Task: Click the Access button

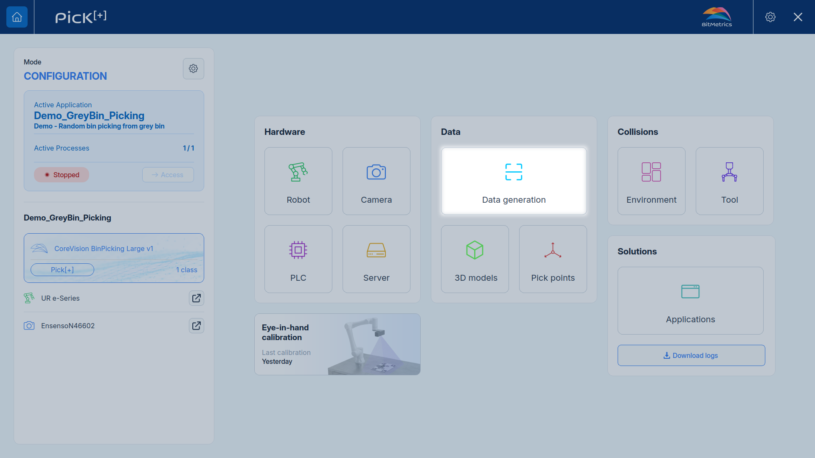Action: tap(168, 175)
